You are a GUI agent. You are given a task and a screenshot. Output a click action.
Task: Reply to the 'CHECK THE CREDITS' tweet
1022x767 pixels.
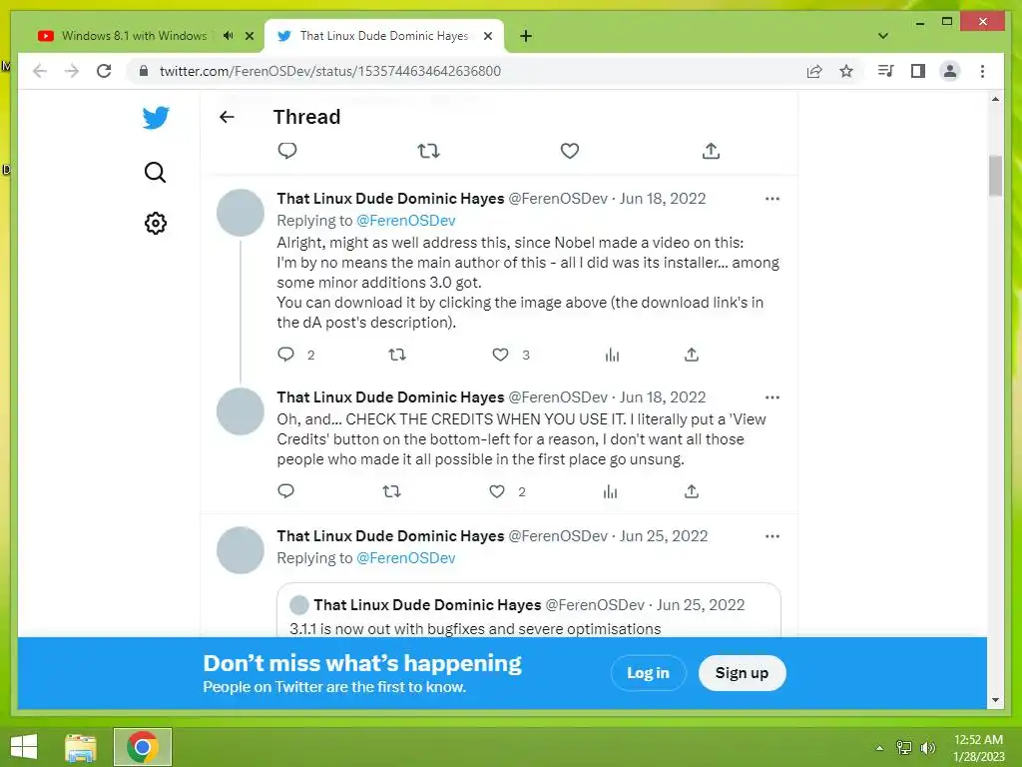286,491
